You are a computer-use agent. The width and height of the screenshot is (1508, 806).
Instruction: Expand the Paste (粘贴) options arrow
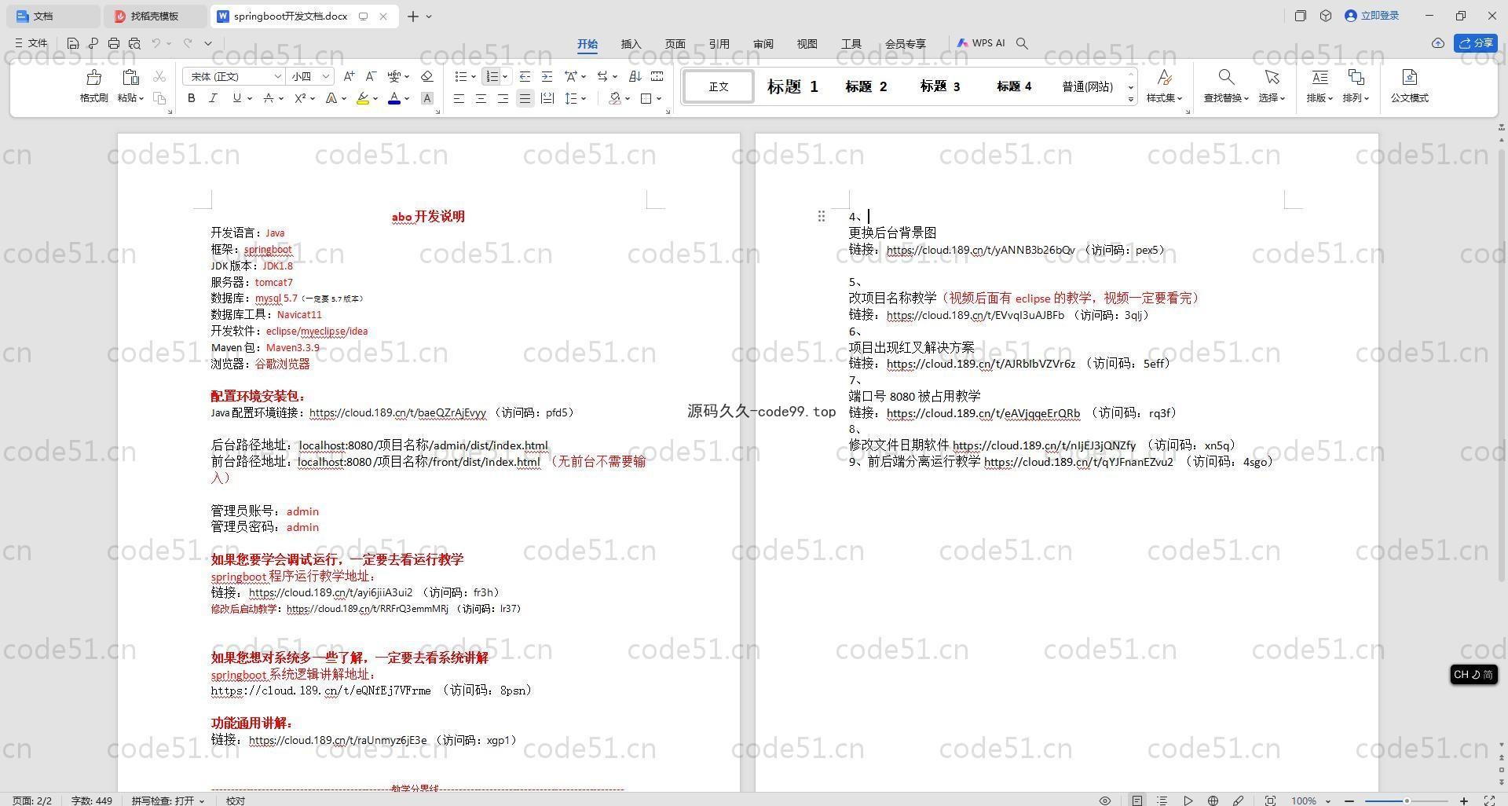141,98
